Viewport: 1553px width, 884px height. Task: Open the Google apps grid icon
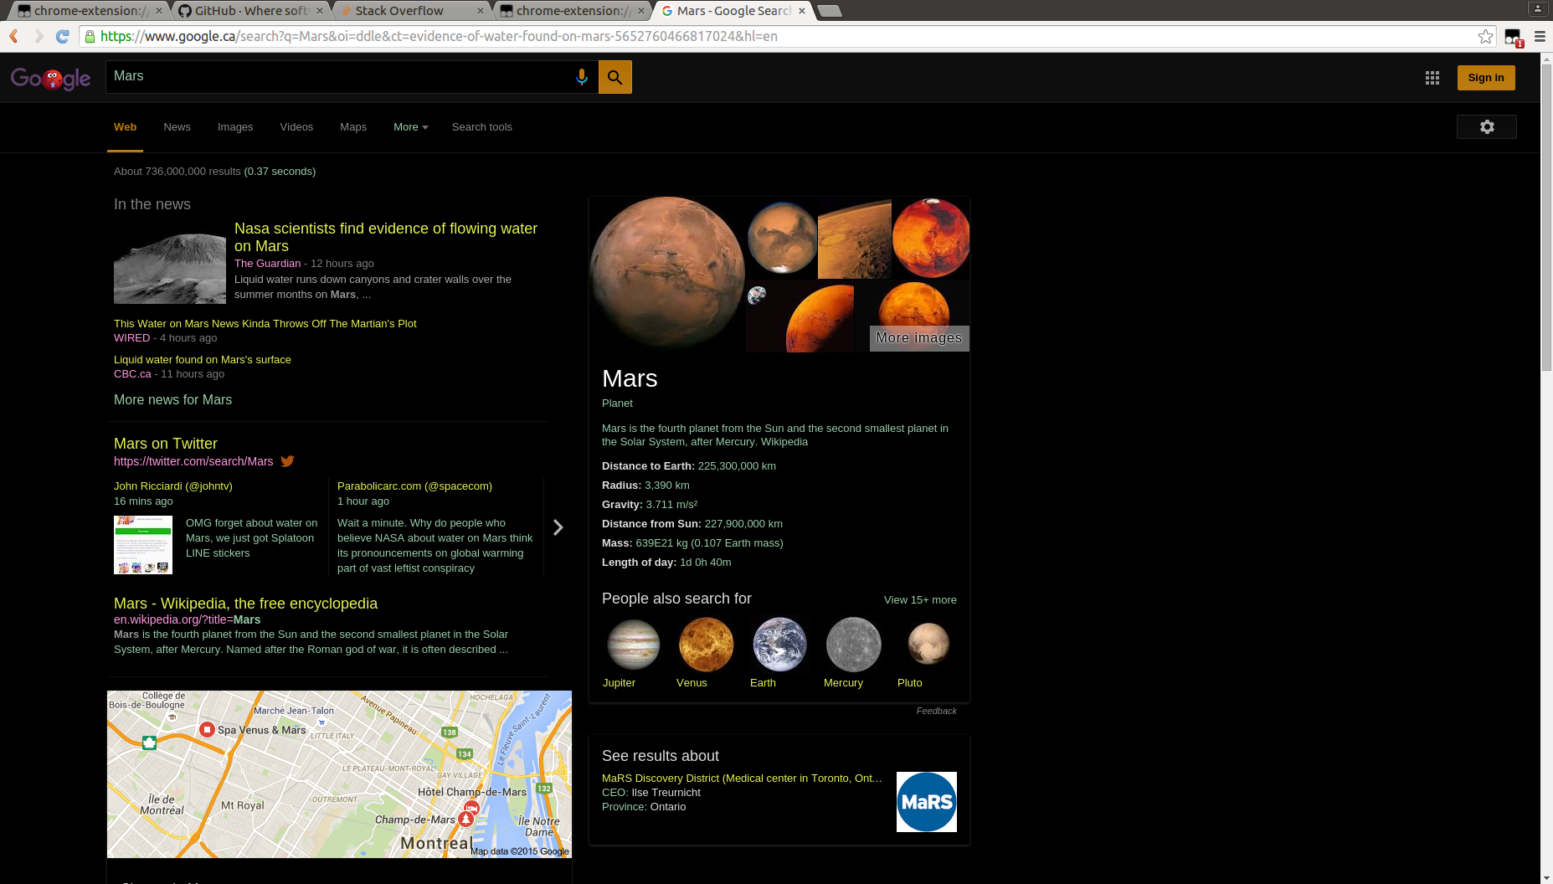[1432, 78]
